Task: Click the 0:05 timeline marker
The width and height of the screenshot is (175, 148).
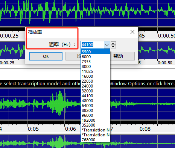Action: coord(33,129)
